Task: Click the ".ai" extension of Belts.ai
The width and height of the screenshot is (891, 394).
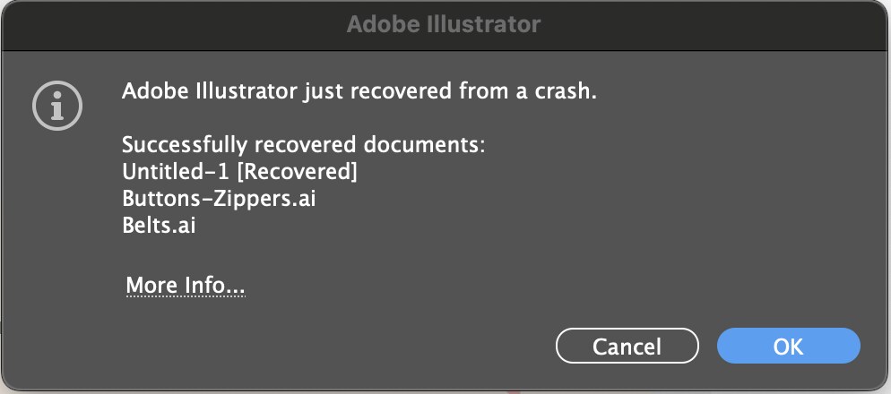Action: pos(184,225)
